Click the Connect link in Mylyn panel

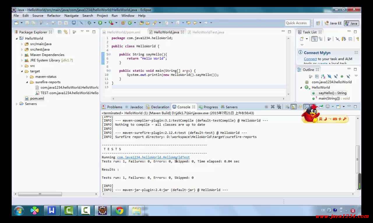pos(310,59)
